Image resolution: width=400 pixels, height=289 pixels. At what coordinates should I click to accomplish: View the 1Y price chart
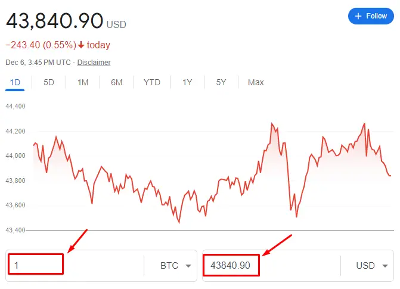coord(187,82)
